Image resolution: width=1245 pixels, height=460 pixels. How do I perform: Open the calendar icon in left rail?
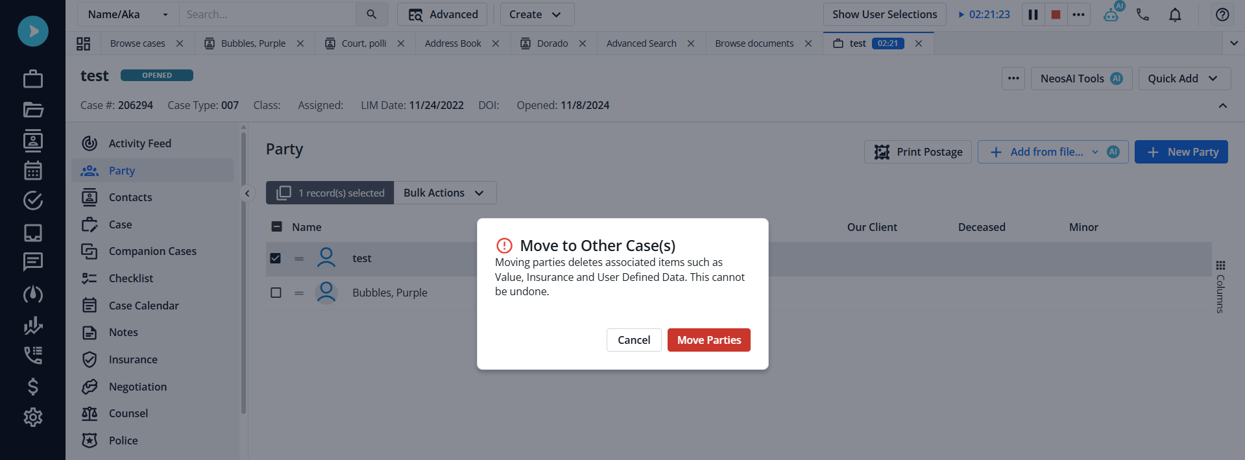click(x=33, y=171)
